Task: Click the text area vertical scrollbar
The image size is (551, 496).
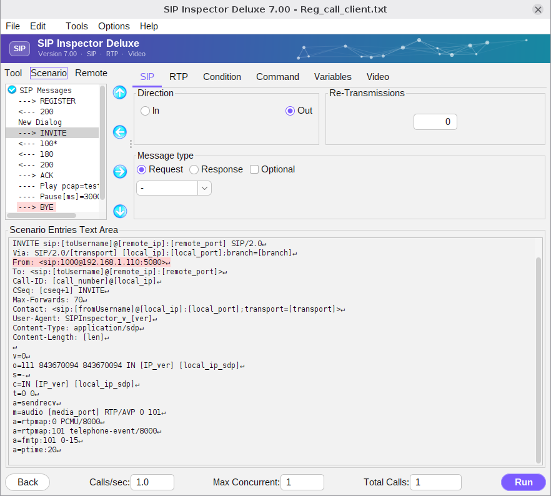Action: [539, 360]
